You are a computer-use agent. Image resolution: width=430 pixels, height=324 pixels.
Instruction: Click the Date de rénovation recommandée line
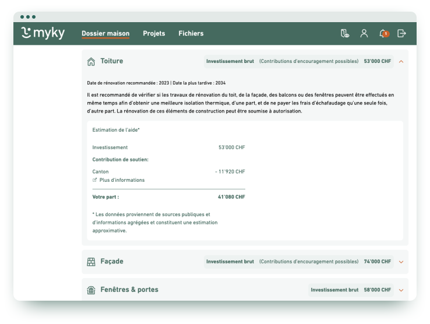coord(156,83)
